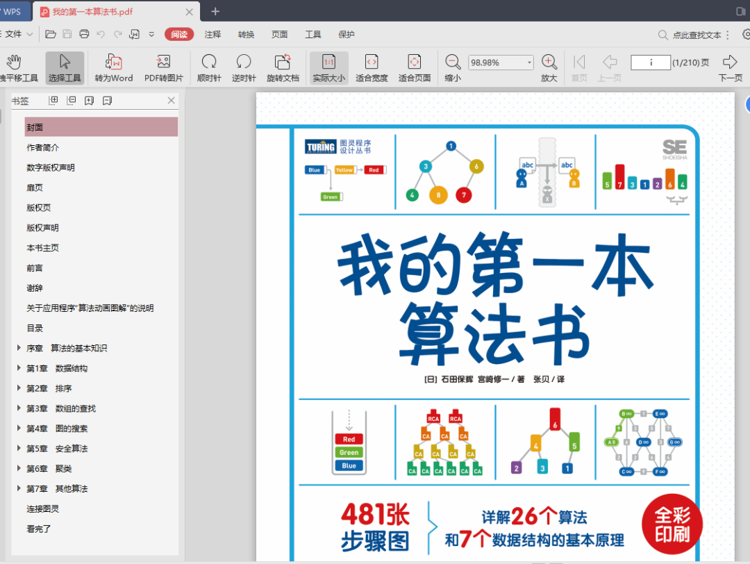The width and height of the screenshot is (750, 564).
Task: Expand the 第1章 数据结构 bookmark
Action: (x=19, y=368)
